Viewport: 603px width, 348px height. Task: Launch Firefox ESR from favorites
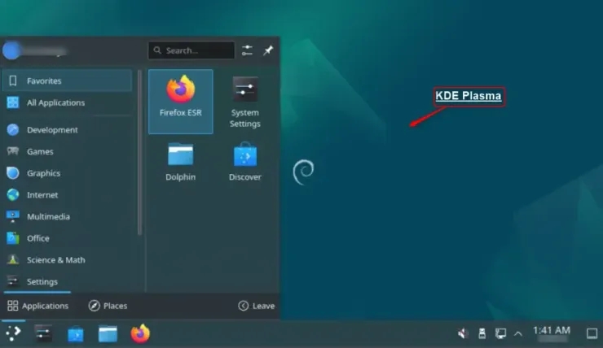pos(180,102)
